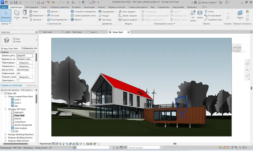Select the Дверь door tool
Image resolution: width=253 pixels, height=151 pixels.
coord(25,15)
